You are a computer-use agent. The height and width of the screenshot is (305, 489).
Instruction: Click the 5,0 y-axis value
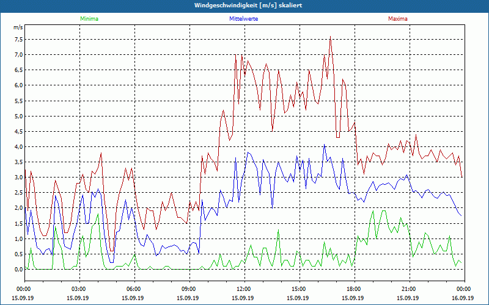tap(18, 116)
